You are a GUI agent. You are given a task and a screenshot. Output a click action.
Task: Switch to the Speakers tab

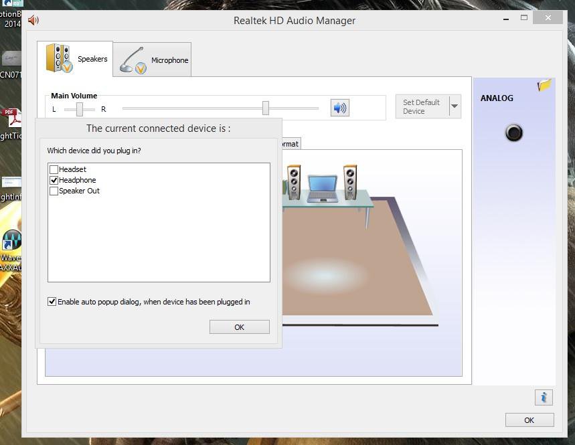tap(75, 59)
